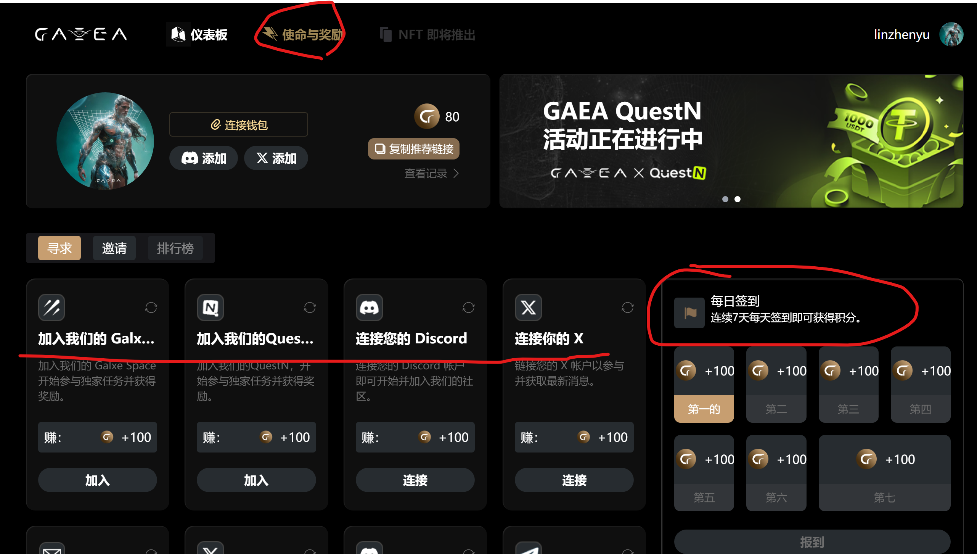Image resolution: width=977 pixels, height=554 pixels.
Task: Click the daily check-in flag icon
Action: point(689,312)
